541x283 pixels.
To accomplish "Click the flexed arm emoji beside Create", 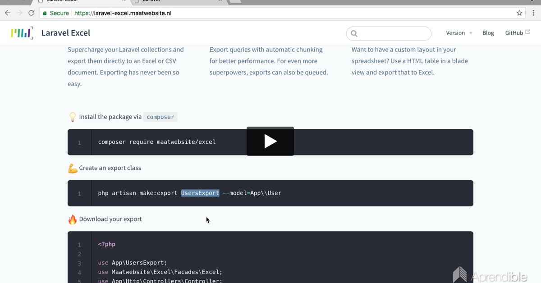I will [72, 168].
